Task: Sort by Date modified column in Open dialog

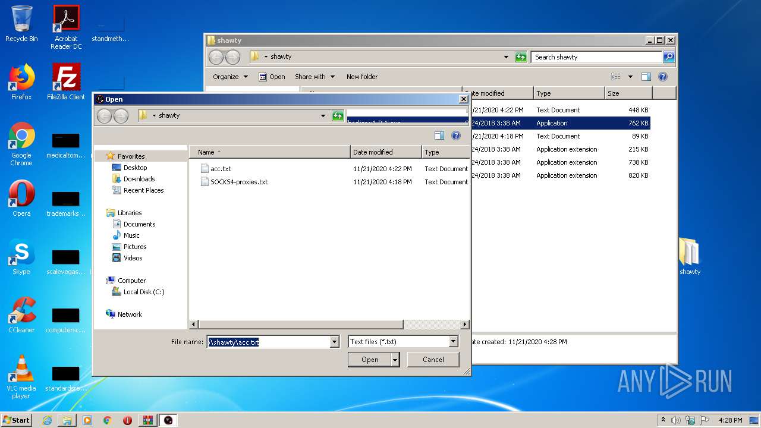Action: (386, 152)
